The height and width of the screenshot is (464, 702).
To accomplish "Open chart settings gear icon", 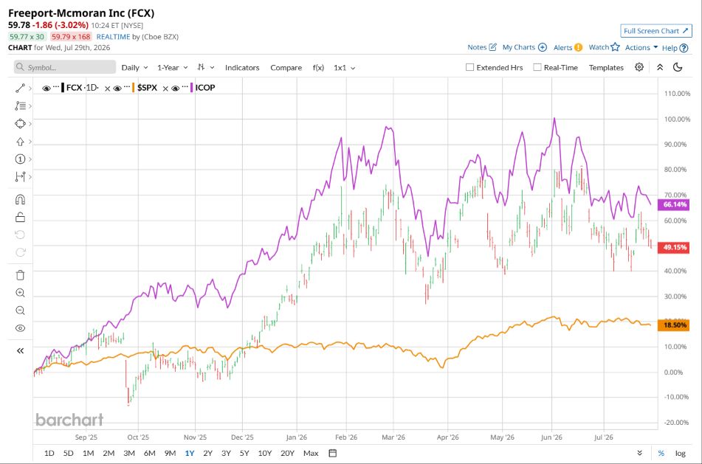I will click(x=639, y=67).
